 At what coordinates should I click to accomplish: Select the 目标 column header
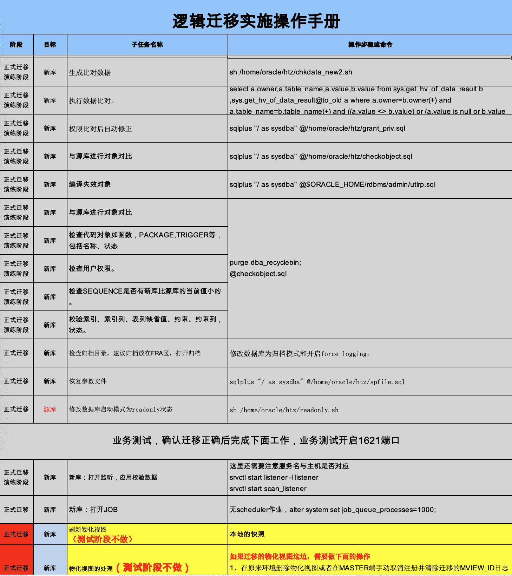[50, 45]
